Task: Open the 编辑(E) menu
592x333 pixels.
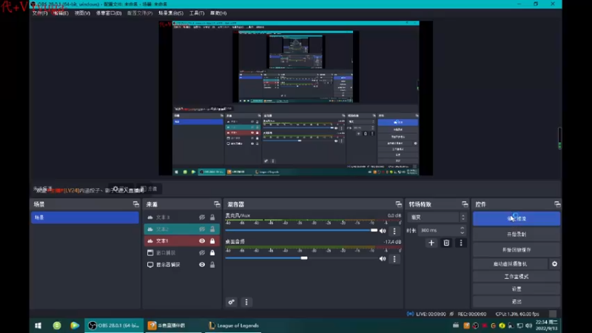Action: (61, 13)
